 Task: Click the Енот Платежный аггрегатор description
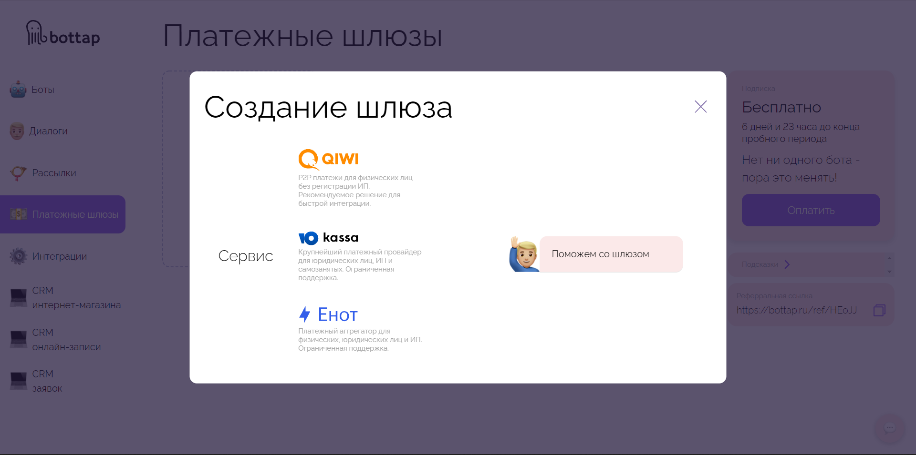[360, 340]
